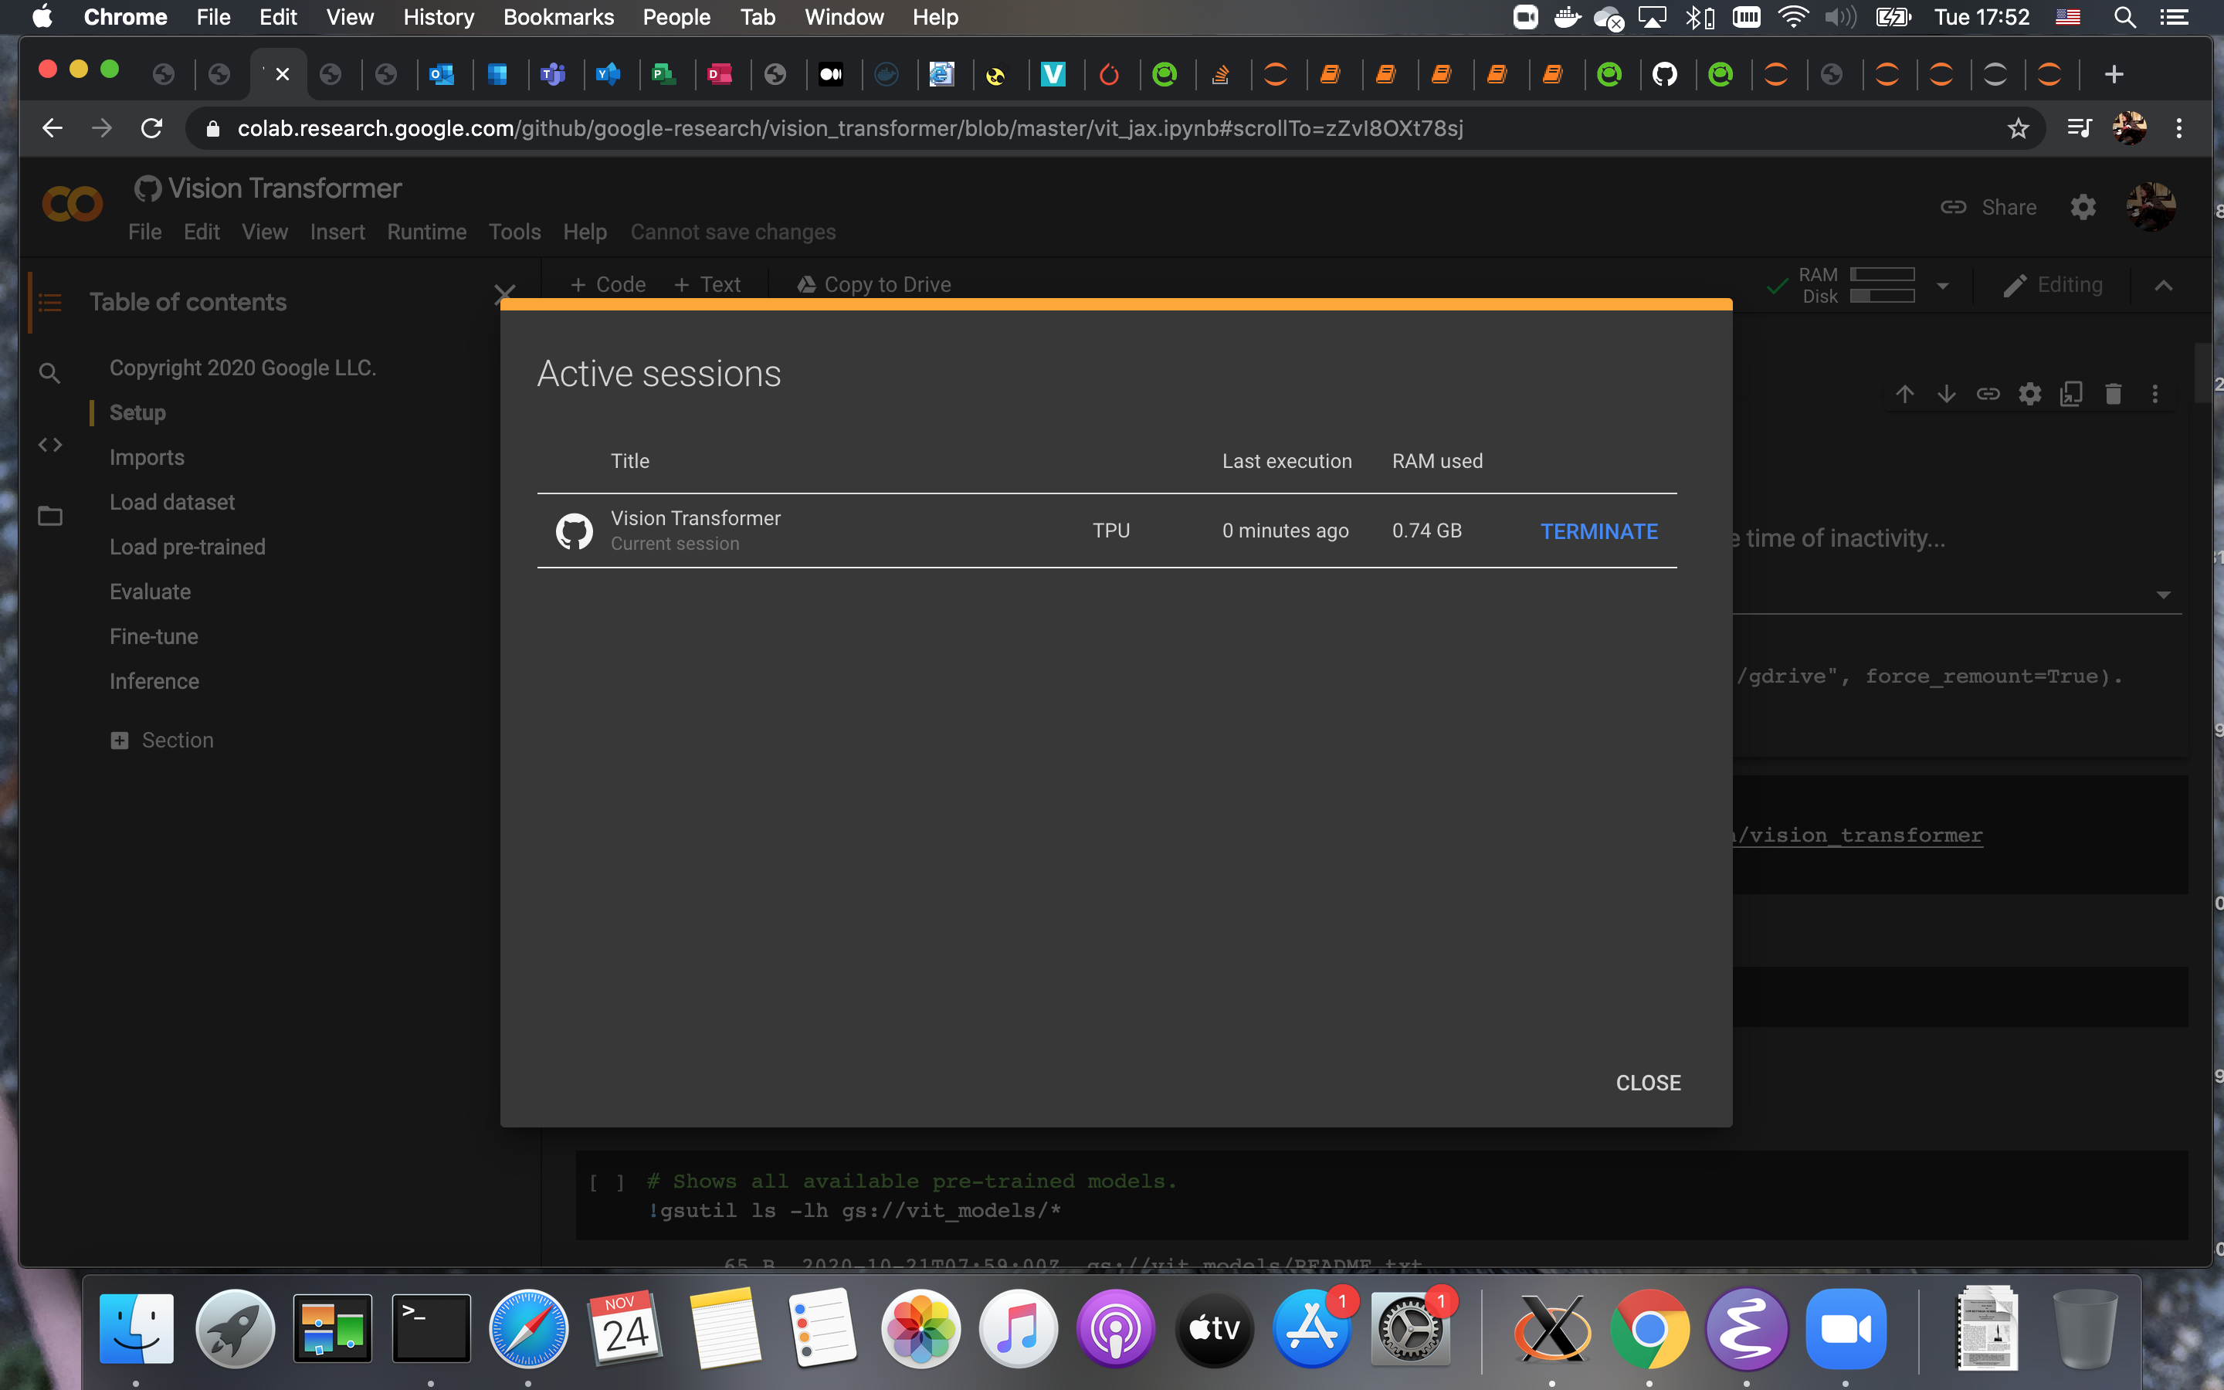Open the Files folder sidebar icon

click(49, 516)
